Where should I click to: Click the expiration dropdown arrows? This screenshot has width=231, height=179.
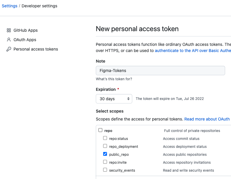(x=128, y=99)
